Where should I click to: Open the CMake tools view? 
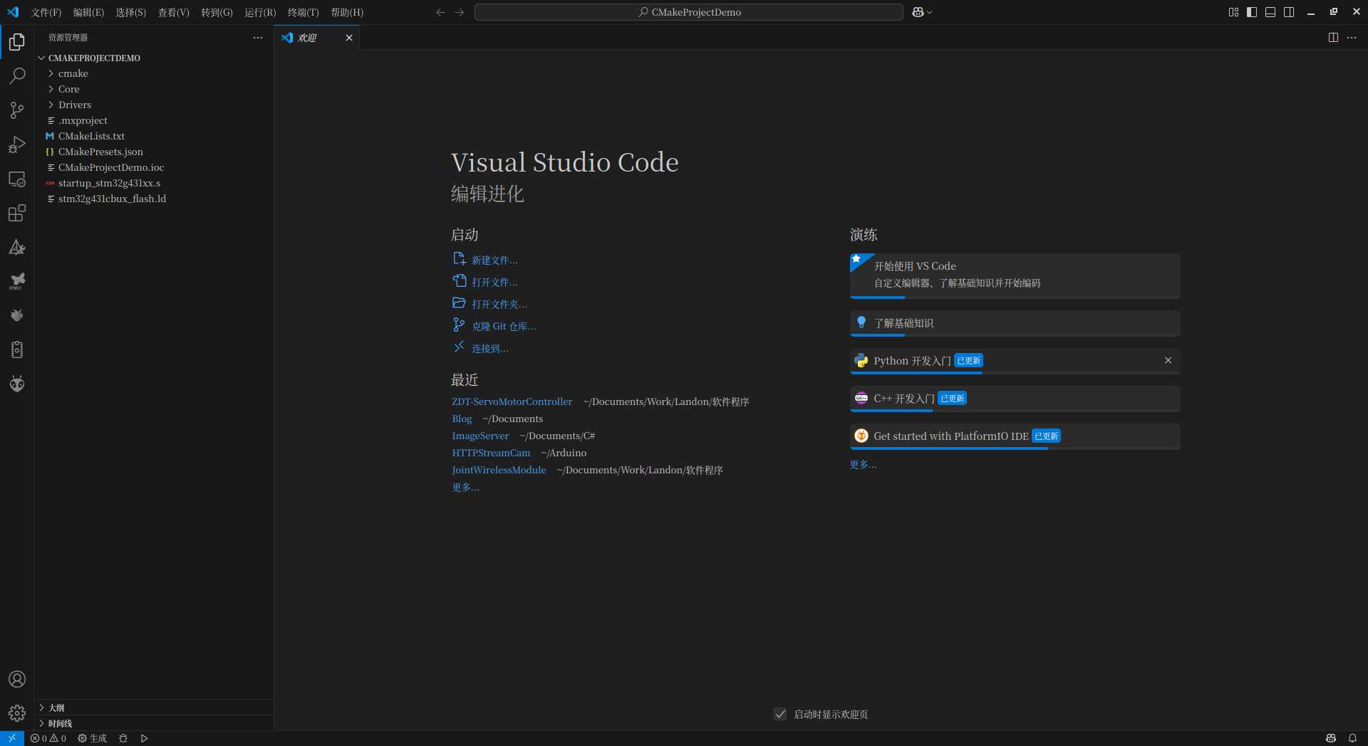point(17,247)
